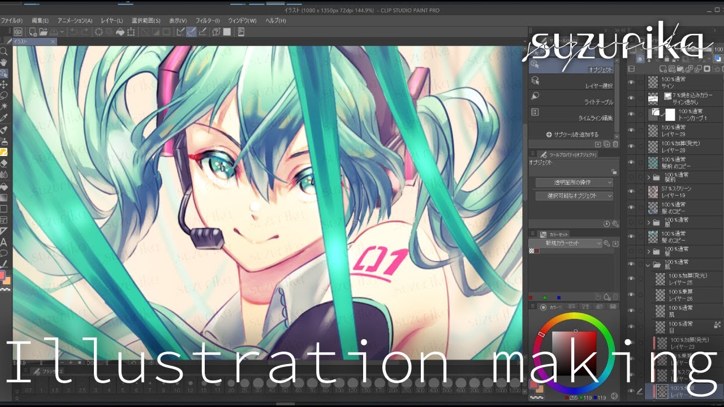Image resolution: width=724 pixels, height=407 pixels.
Task: Delete sub tool using trash icon
Action: (x=615, y=145)
